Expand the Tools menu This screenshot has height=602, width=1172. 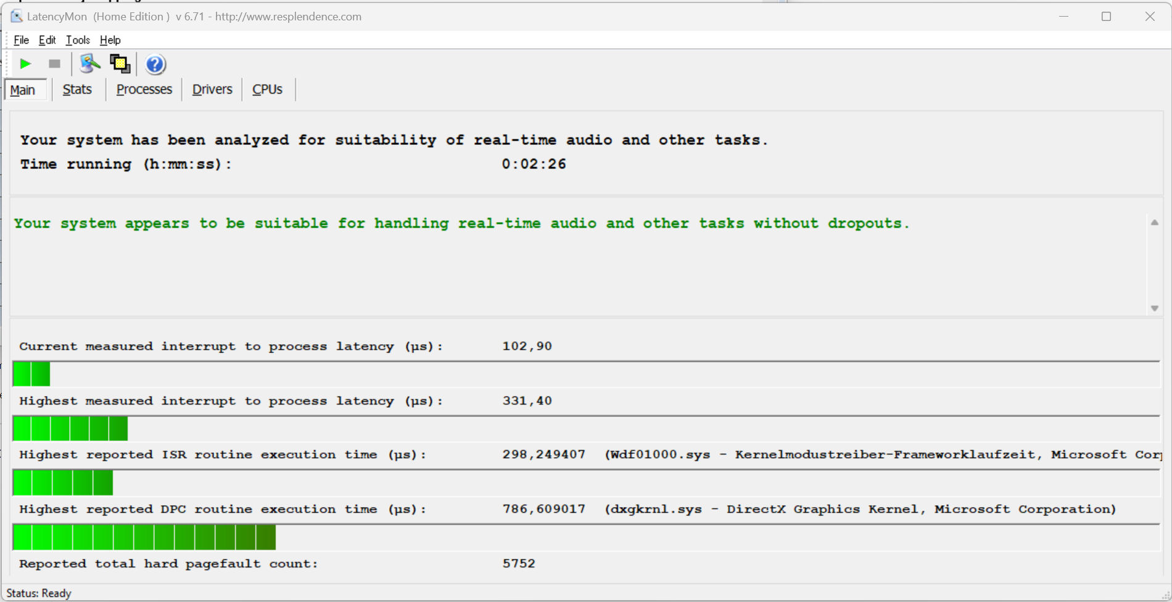78,40
